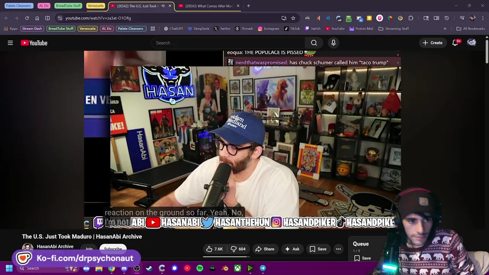Open Telegram from the taskbar

(263, 268)
